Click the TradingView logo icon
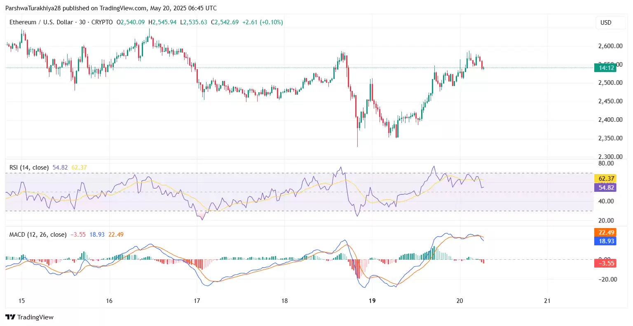This screenshot has height=326, width=633. pyautogui.click(x=10, y=317)
